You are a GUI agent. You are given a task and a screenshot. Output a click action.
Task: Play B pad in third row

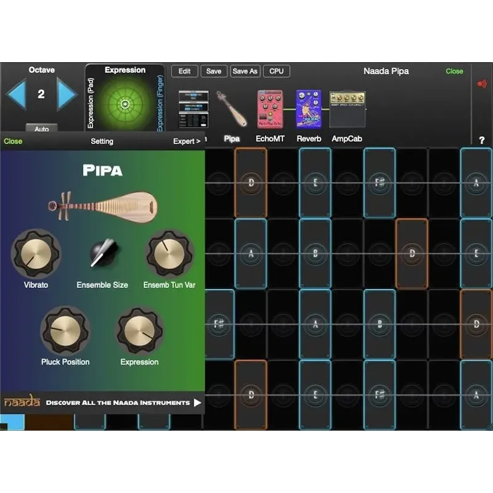[x=380, y=324]
